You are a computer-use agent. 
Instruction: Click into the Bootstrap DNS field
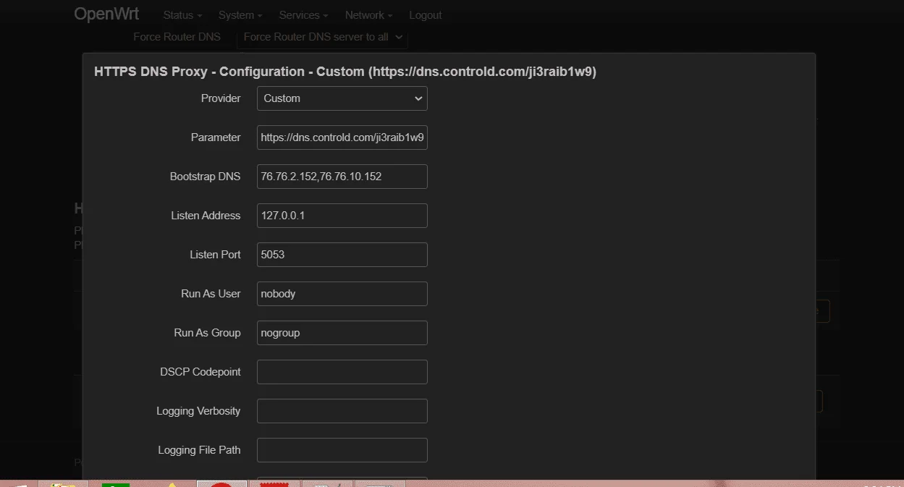[342, 177]
